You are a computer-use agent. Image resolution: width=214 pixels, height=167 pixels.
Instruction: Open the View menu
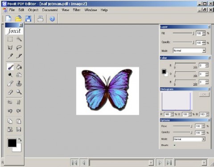[66, 10]
